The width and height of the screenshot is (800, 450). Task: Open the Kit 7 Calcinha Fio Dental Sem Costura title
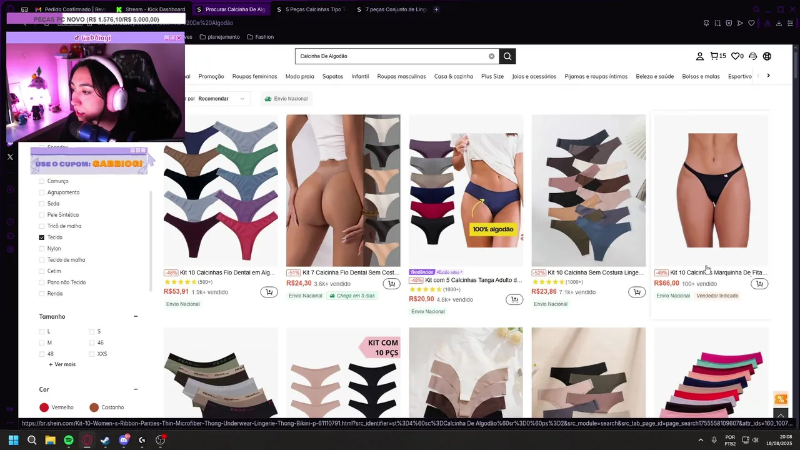351,272
